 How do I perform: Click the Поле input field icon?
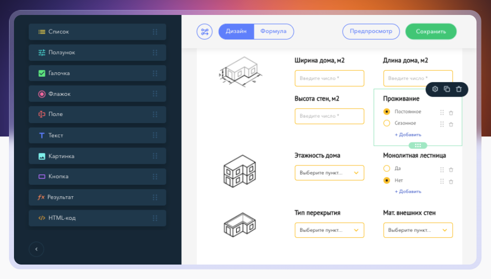point(41,115)
